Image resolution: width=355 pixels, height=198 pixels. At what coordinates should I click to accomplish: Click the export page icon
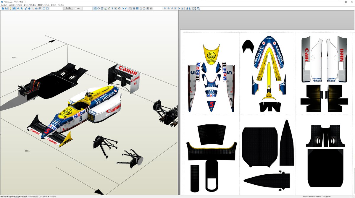click(x=144, y=9)
